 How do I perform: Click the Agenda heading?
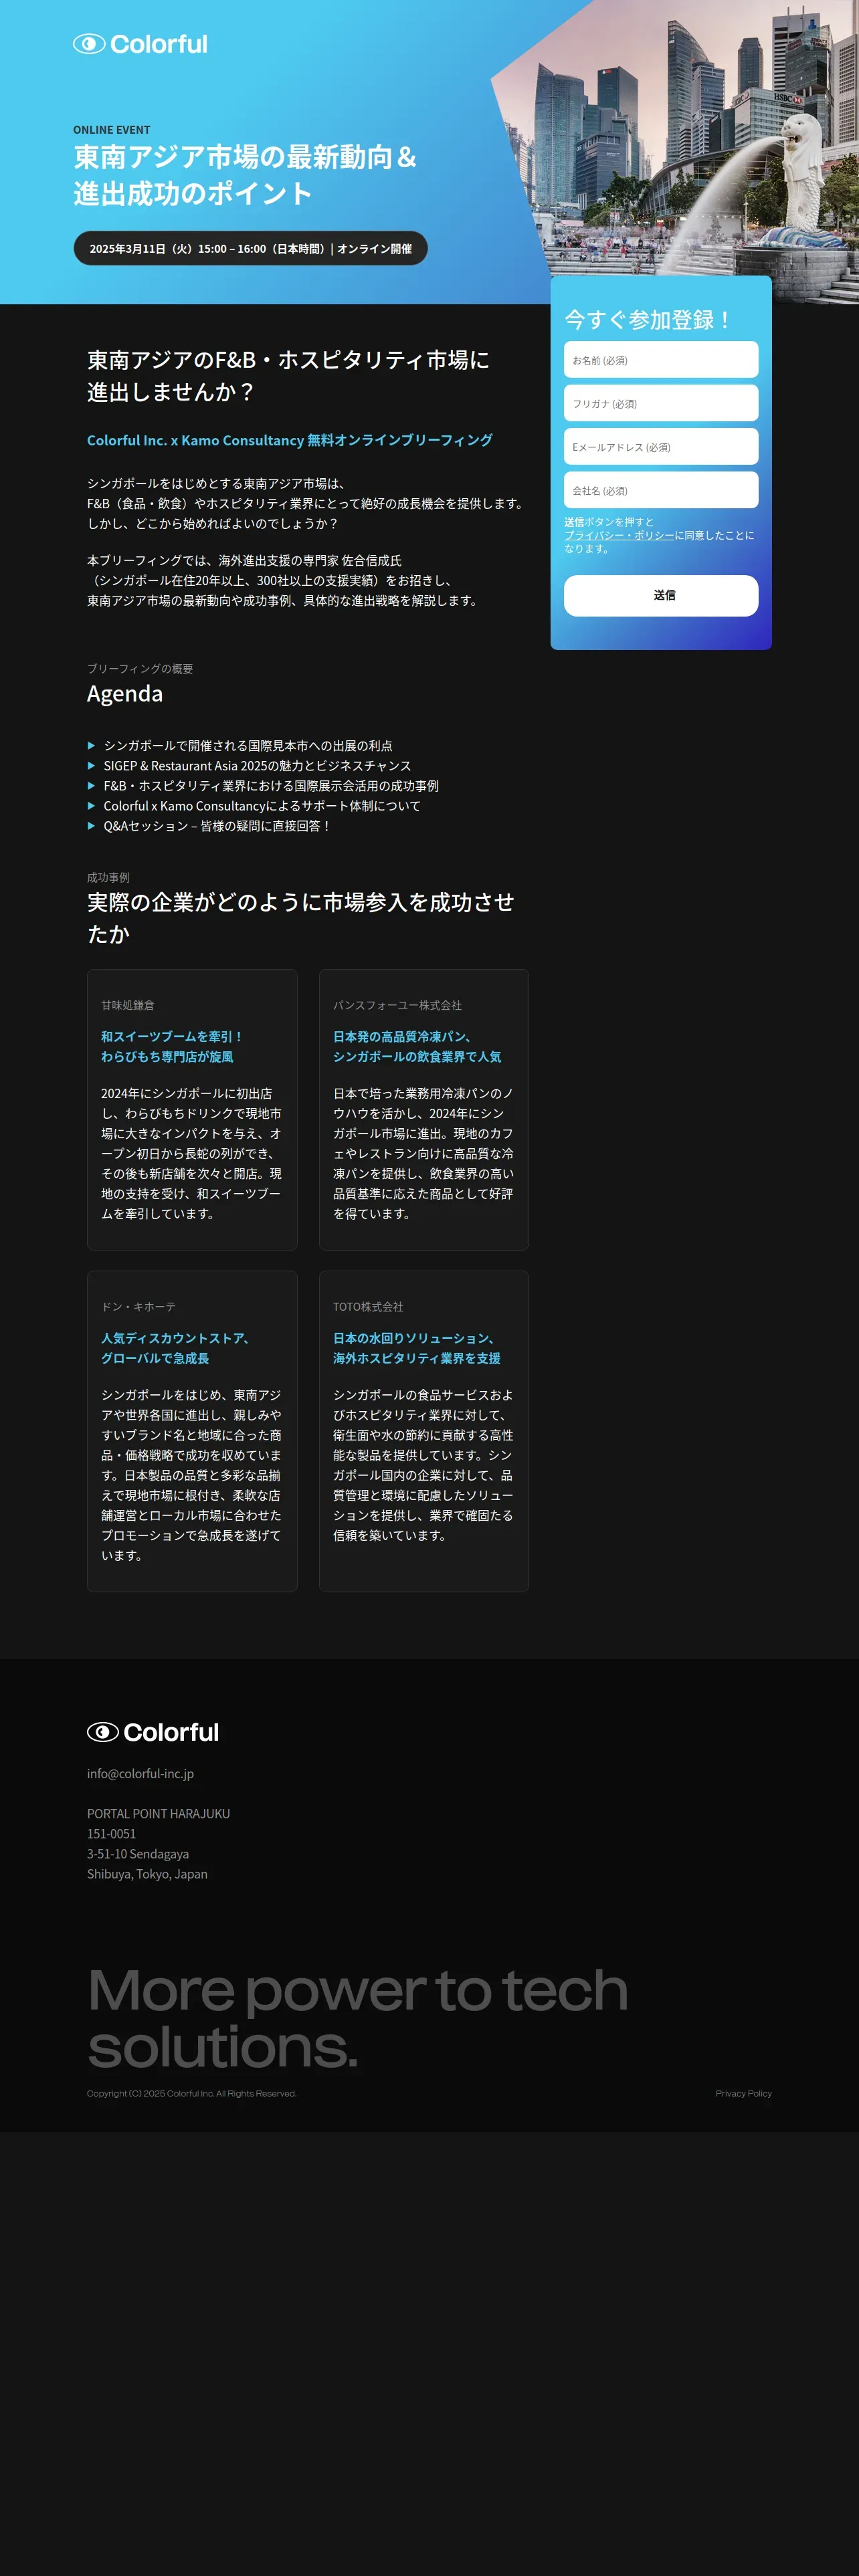tap(125, 694)
